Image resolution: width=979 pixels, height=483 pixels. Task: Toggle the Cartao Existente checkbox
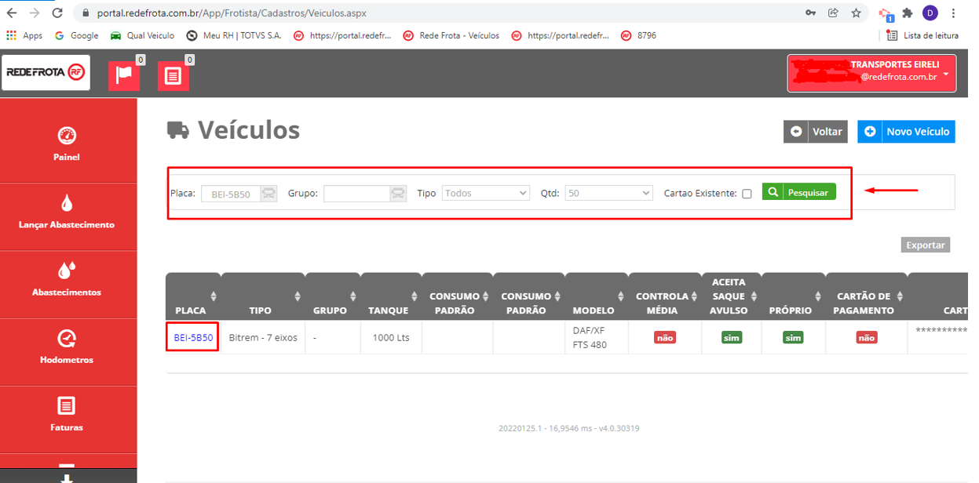point(747,194)
